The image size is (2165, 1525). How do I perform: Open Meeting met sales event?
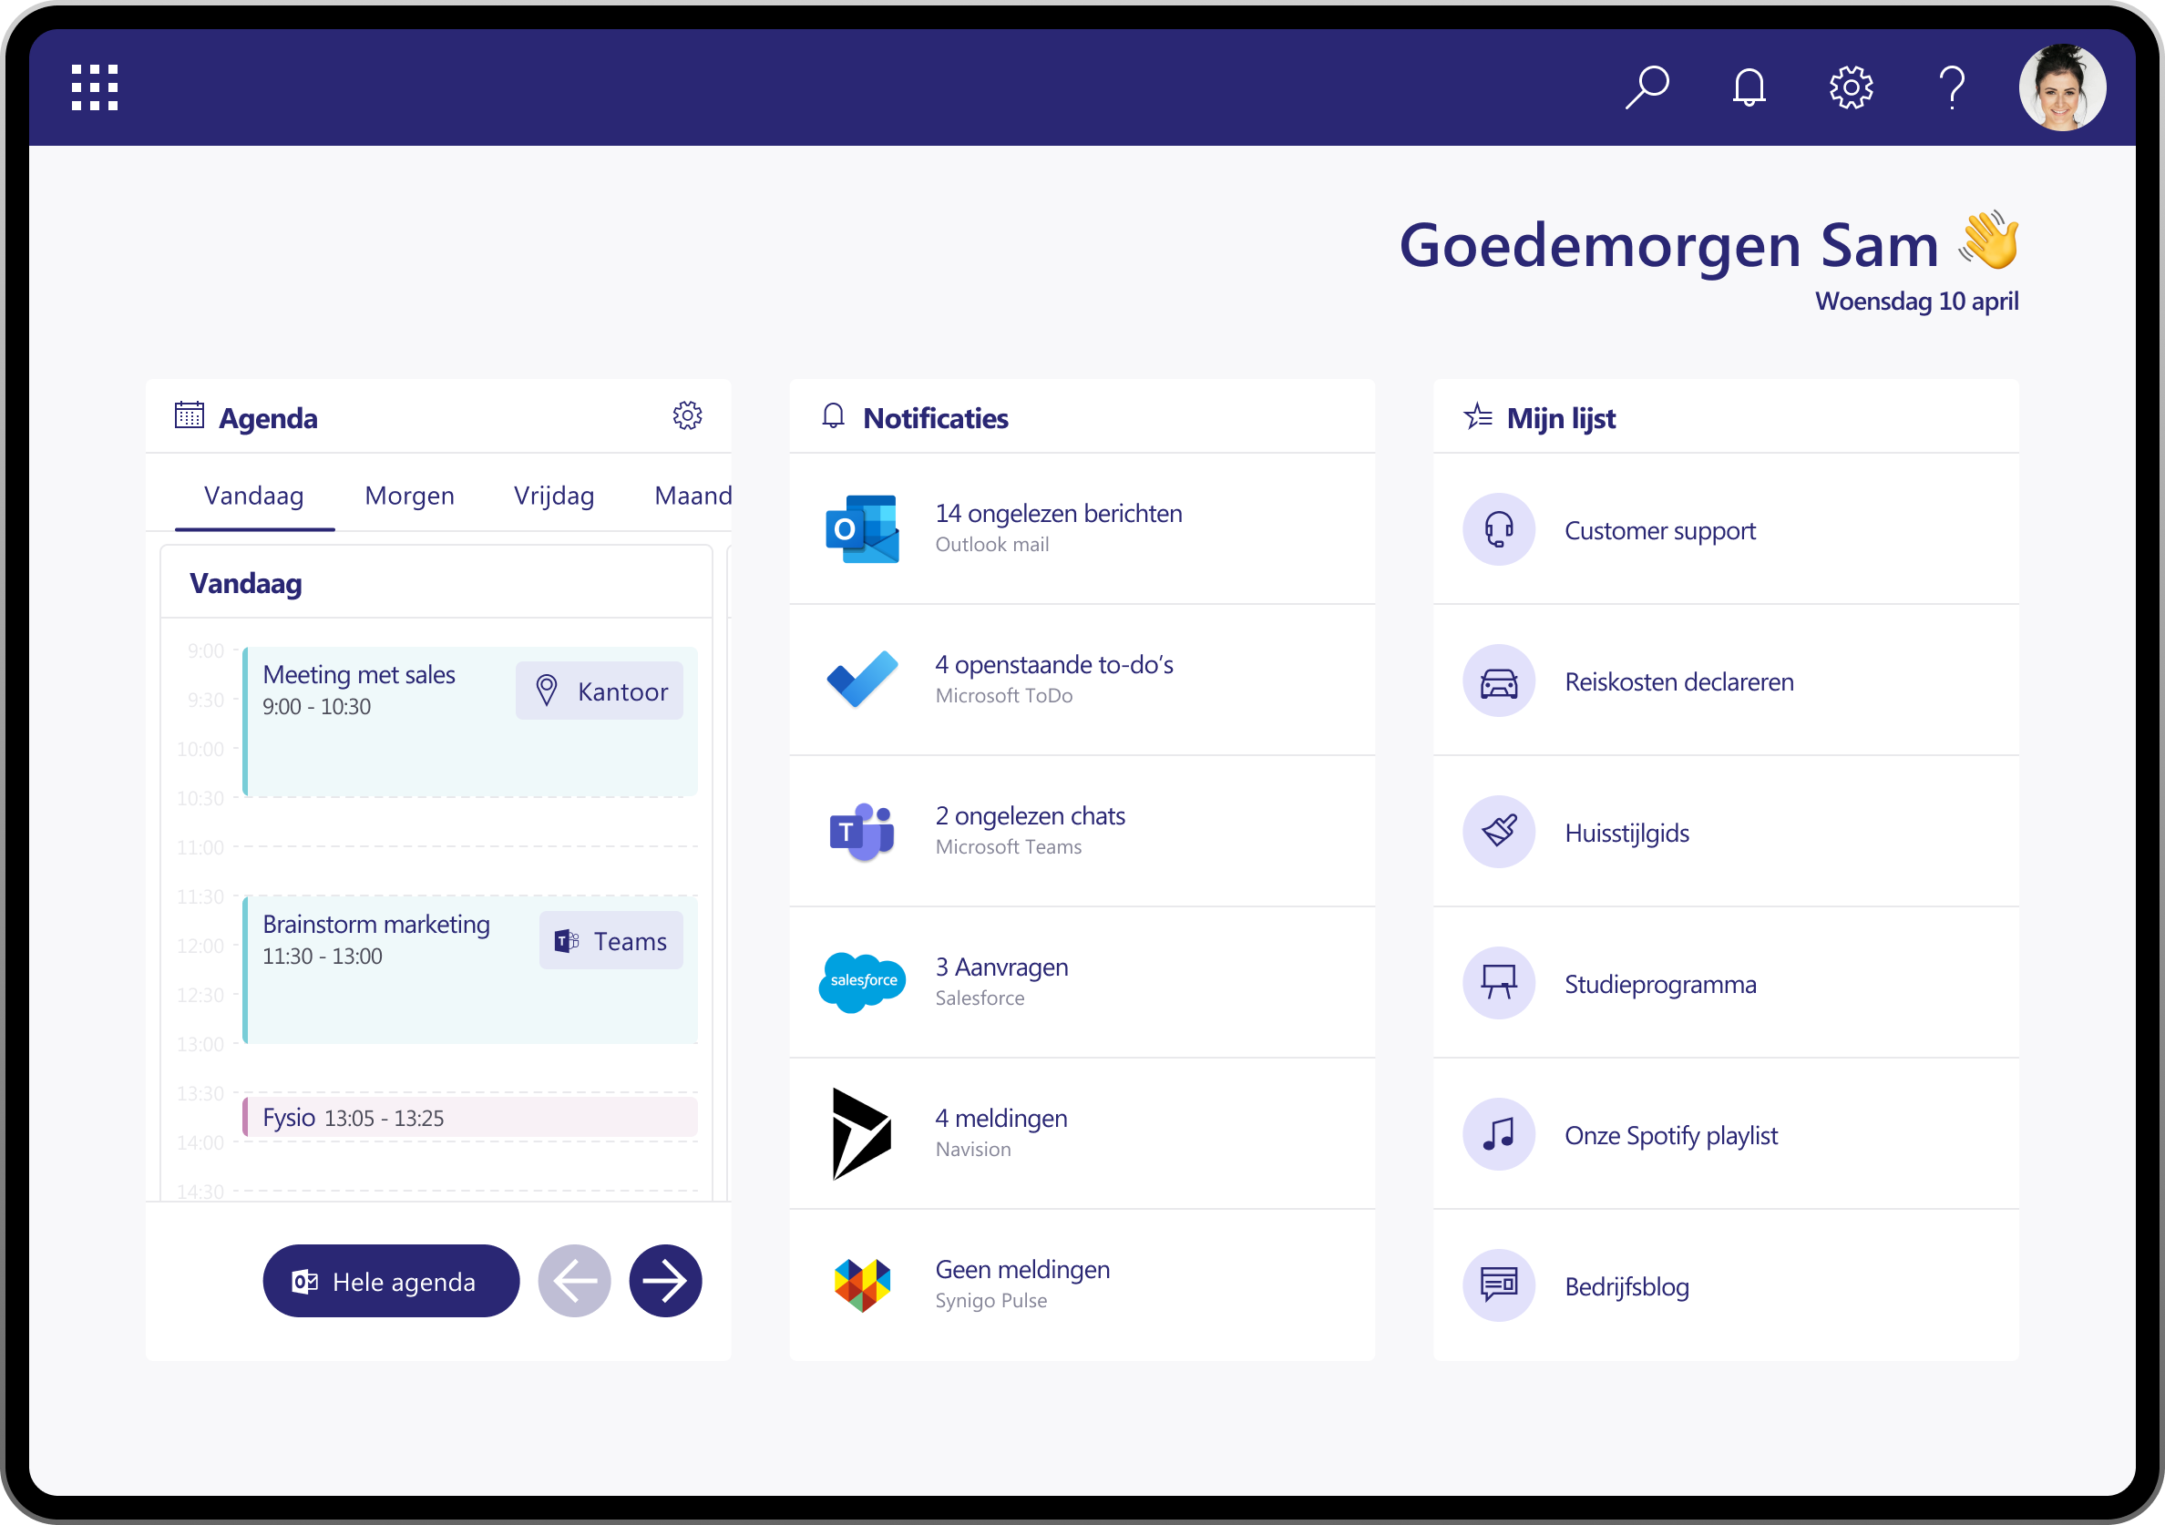pos(470,721)
